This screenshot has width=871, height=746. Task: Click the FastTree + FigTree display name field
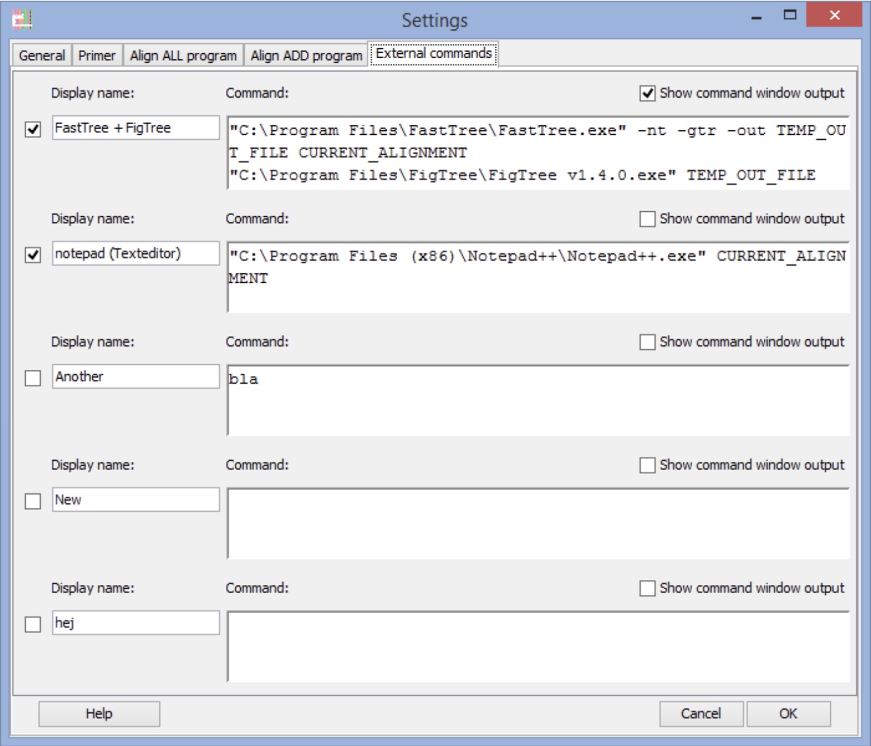click(136, 128)
